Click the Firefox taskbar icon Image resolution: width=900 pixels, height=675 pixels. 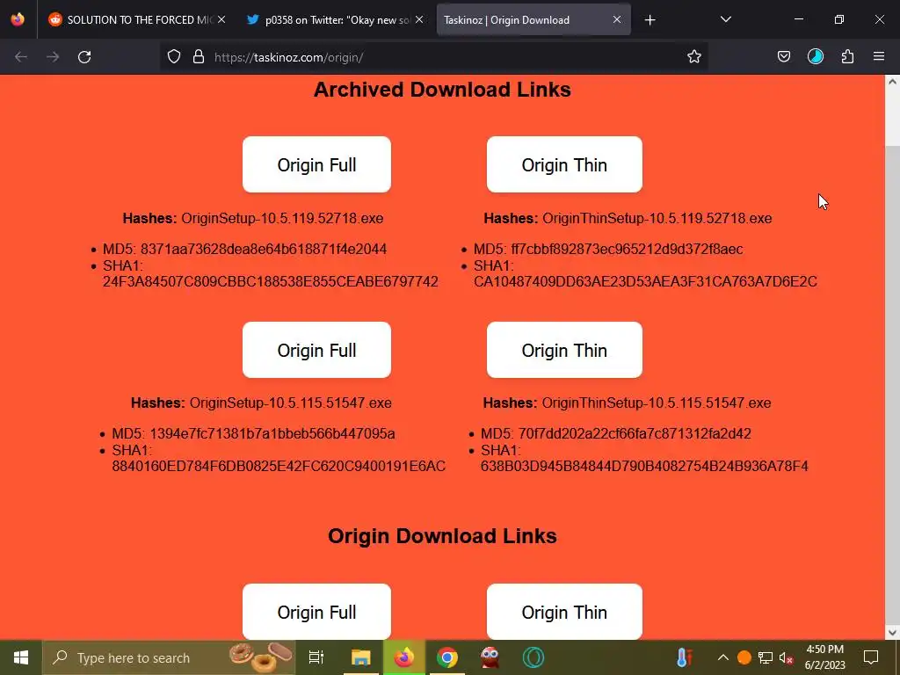404,657
